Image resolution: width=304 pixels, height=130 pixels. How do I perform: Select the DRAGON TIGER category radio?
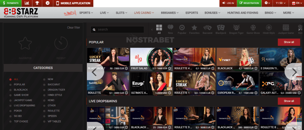44,90
